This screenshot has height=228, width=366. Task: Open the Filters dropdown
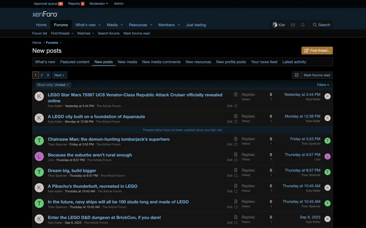(323, 85)
